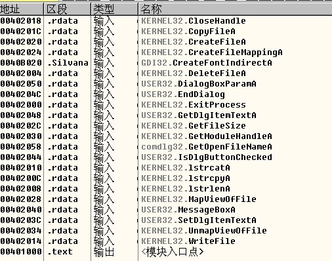Click address 0040203C
Image resolution: width=332 pixels, height=261 pixels.
21,220
